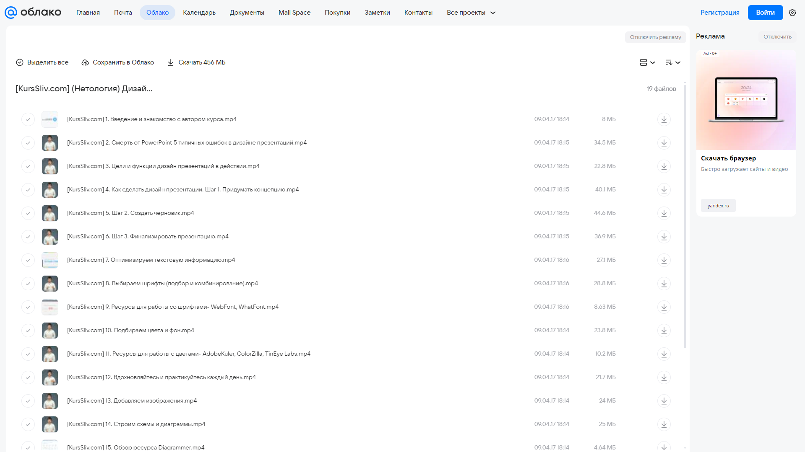
Task: Click the file list vertical scrollbar
Action: (x=685, y=216)
